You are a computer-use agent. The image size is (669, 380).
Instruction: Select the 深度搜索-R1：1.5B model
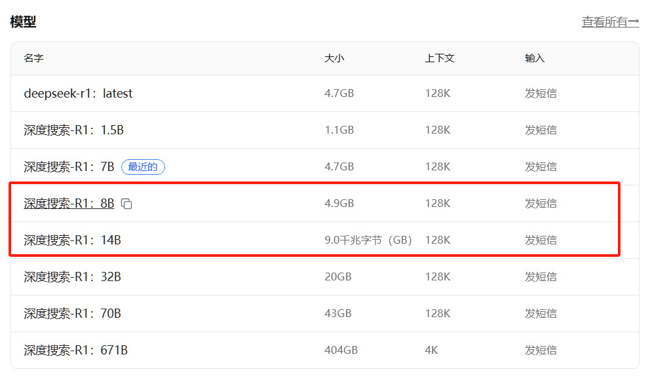point(73,130)
